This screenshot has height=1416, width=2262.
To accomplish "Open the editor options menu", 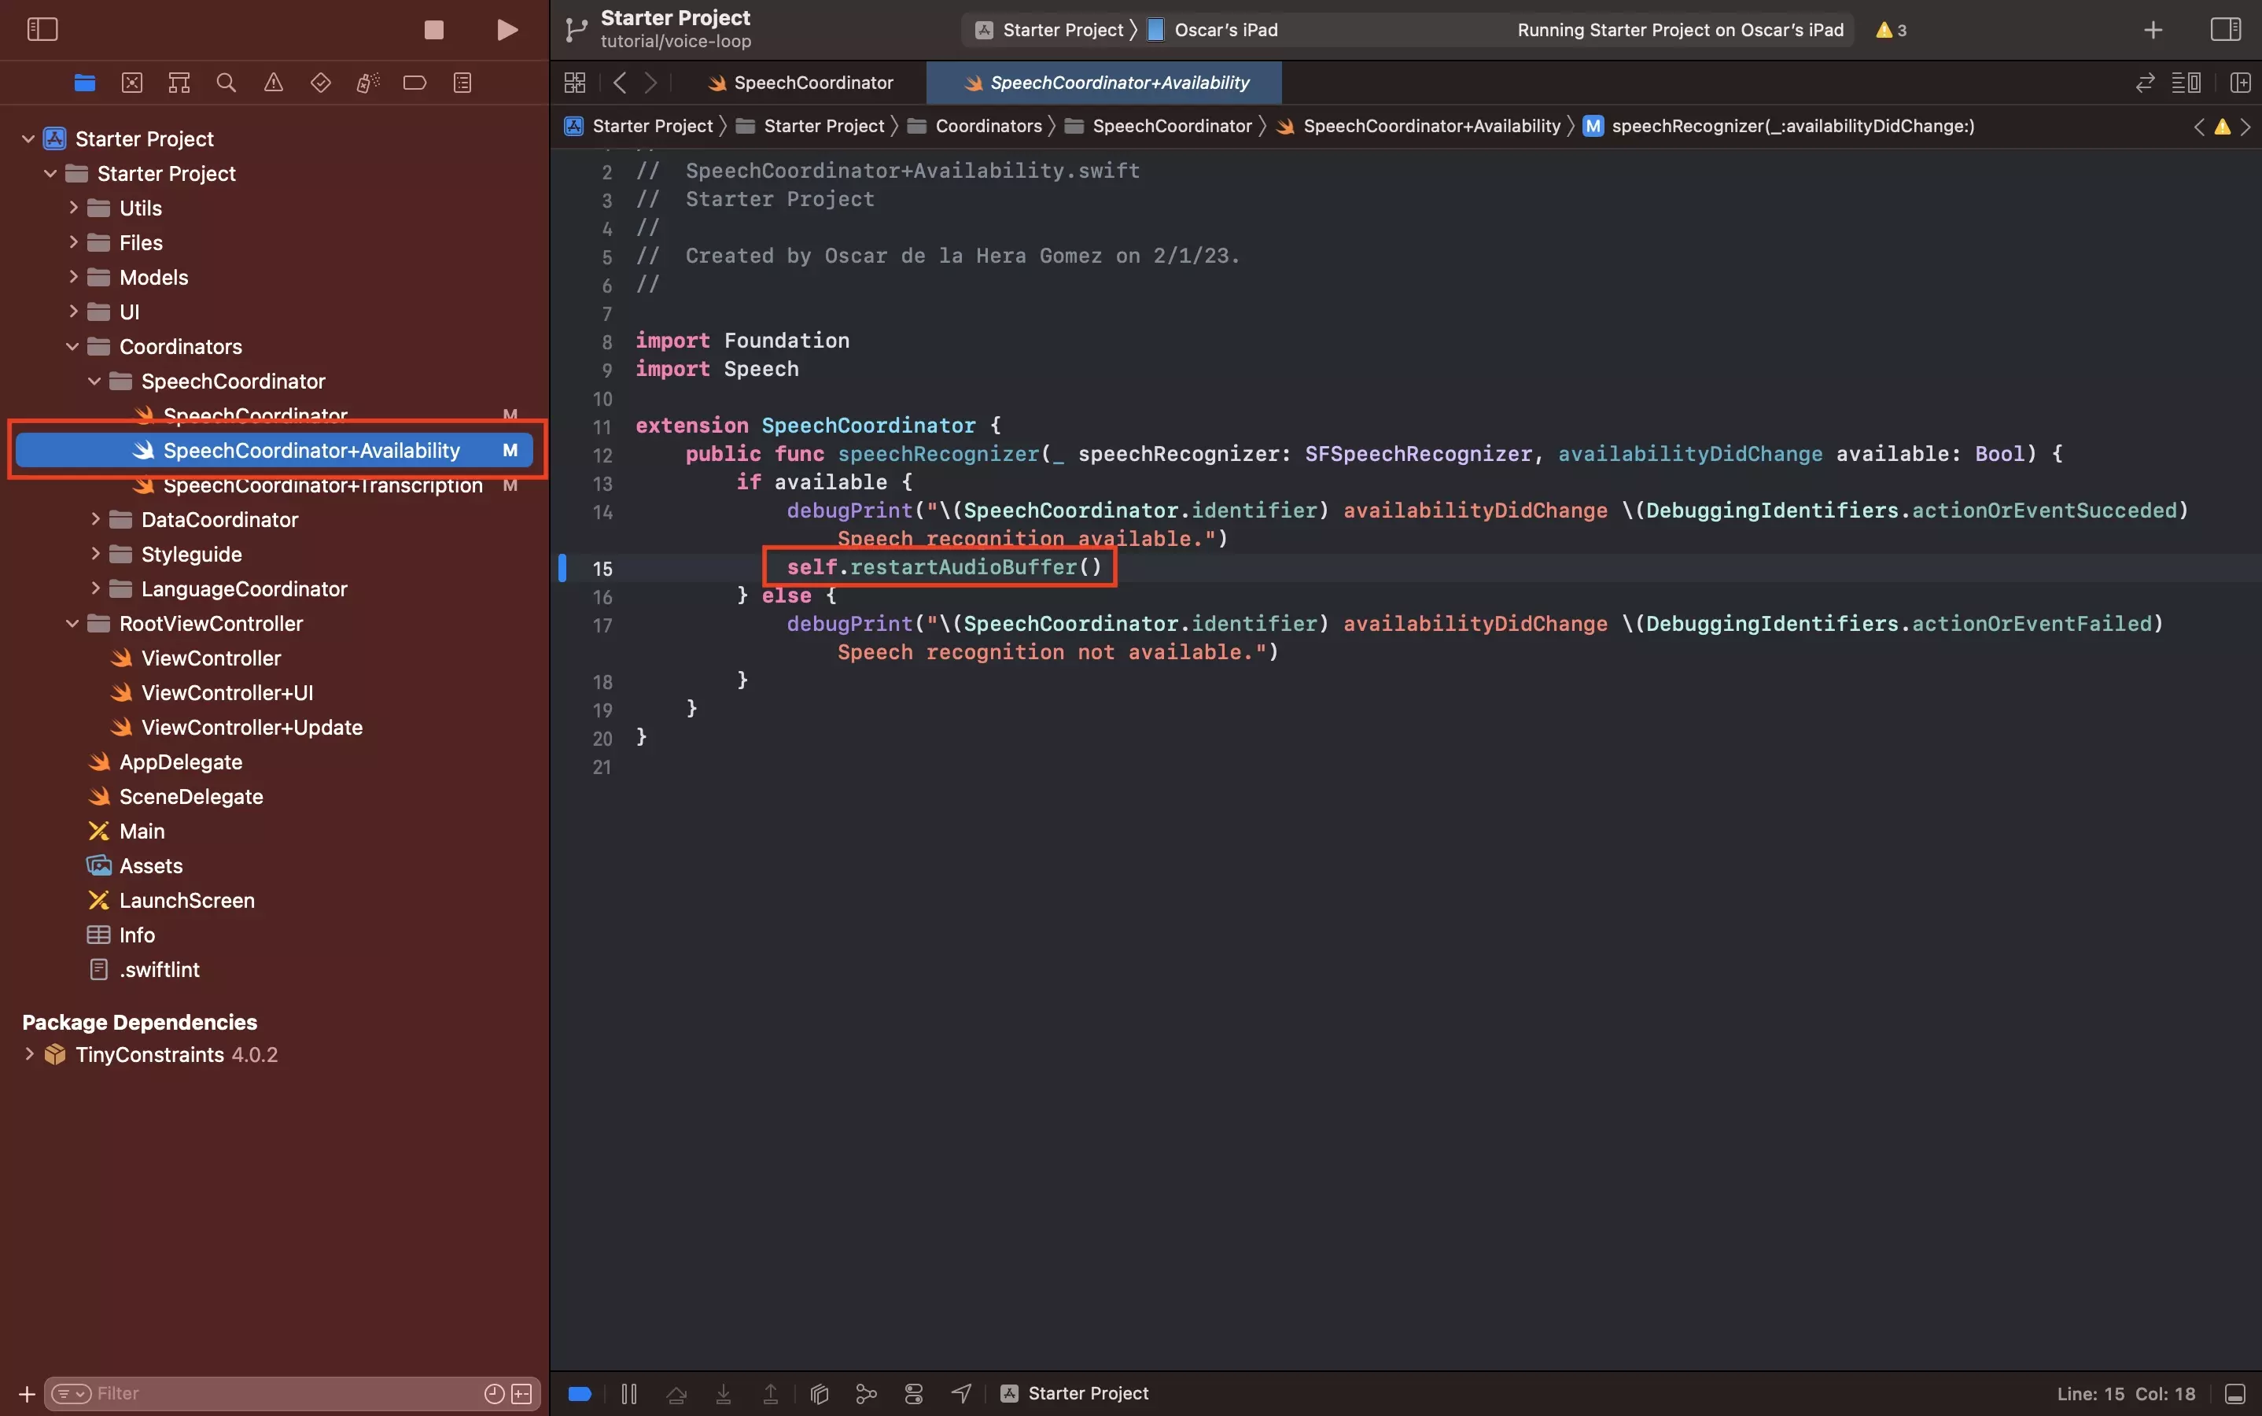I will pyautogui.click(x=2186, y=83).
